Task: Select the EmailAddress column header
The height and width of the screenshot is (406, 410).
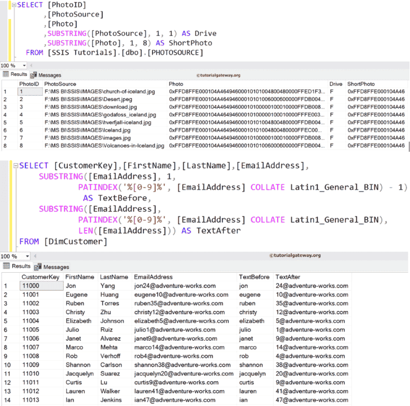Action: point(184,277)
